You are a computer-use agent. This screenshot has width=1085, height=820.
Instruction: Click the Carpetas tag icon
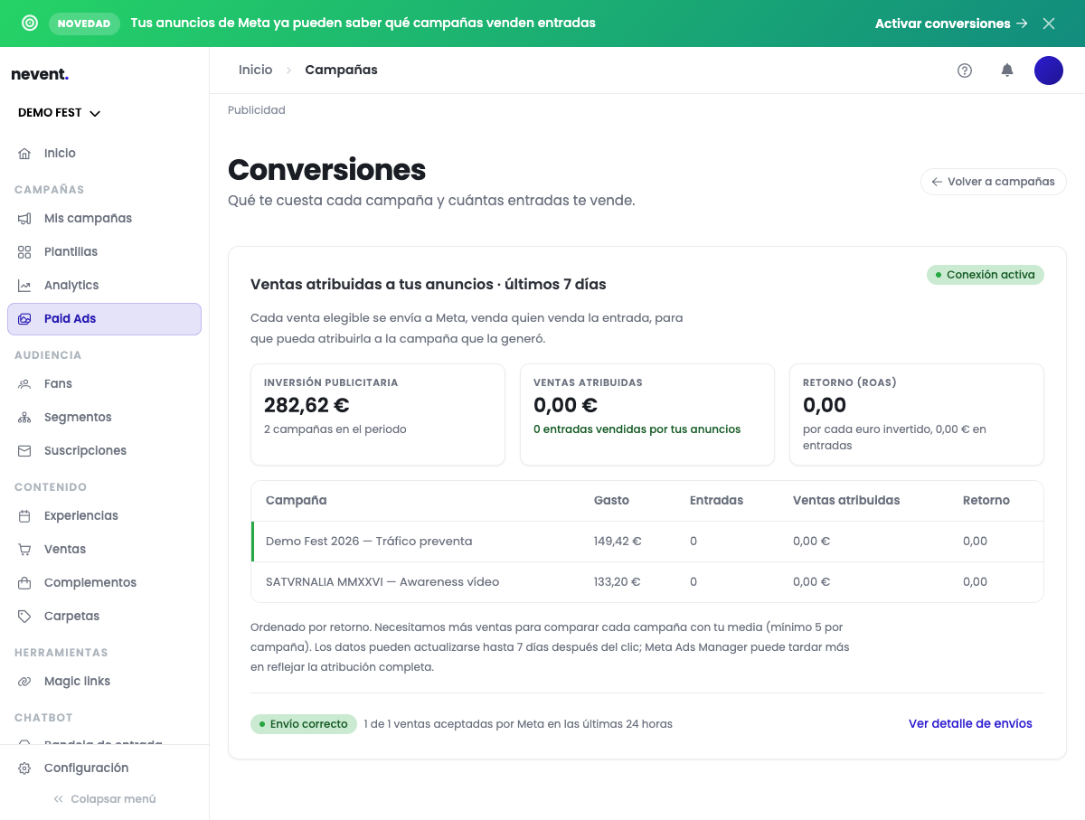point(24,617)
